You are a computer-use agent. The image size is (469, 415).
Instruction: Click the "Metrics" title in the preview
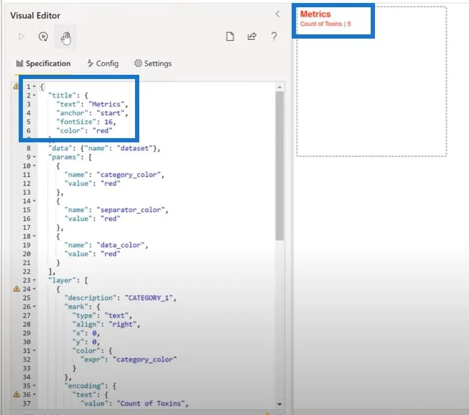click(x=315, y=14)
